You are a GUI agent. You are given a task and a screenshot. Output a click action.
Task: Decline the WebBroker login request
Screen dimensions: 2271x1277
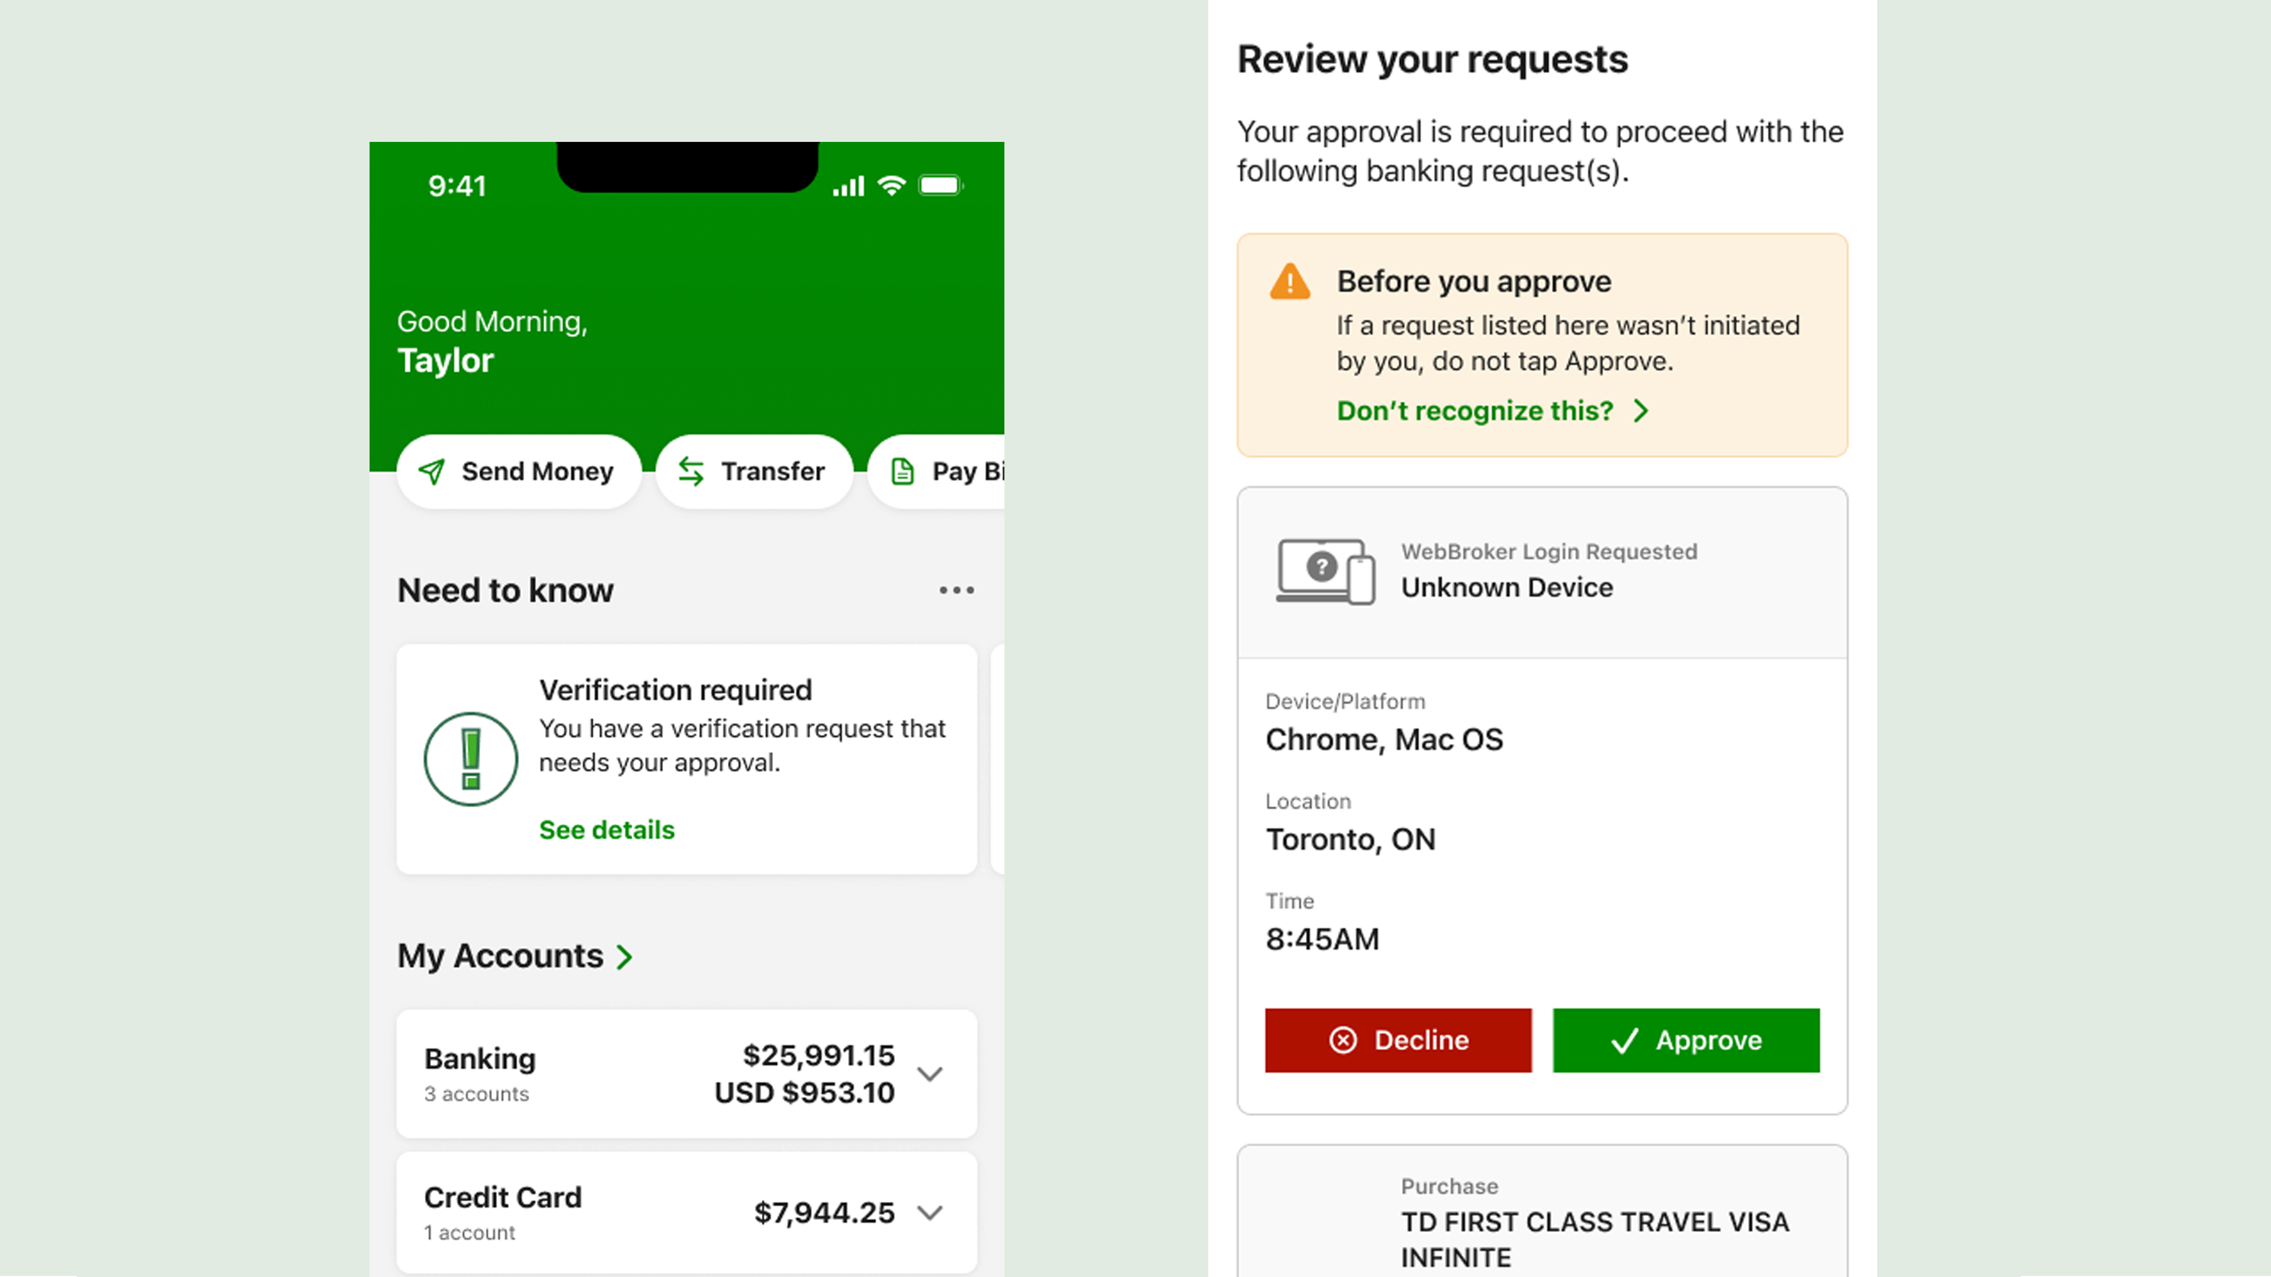pyautogui.click(x=1398, y=1041)
